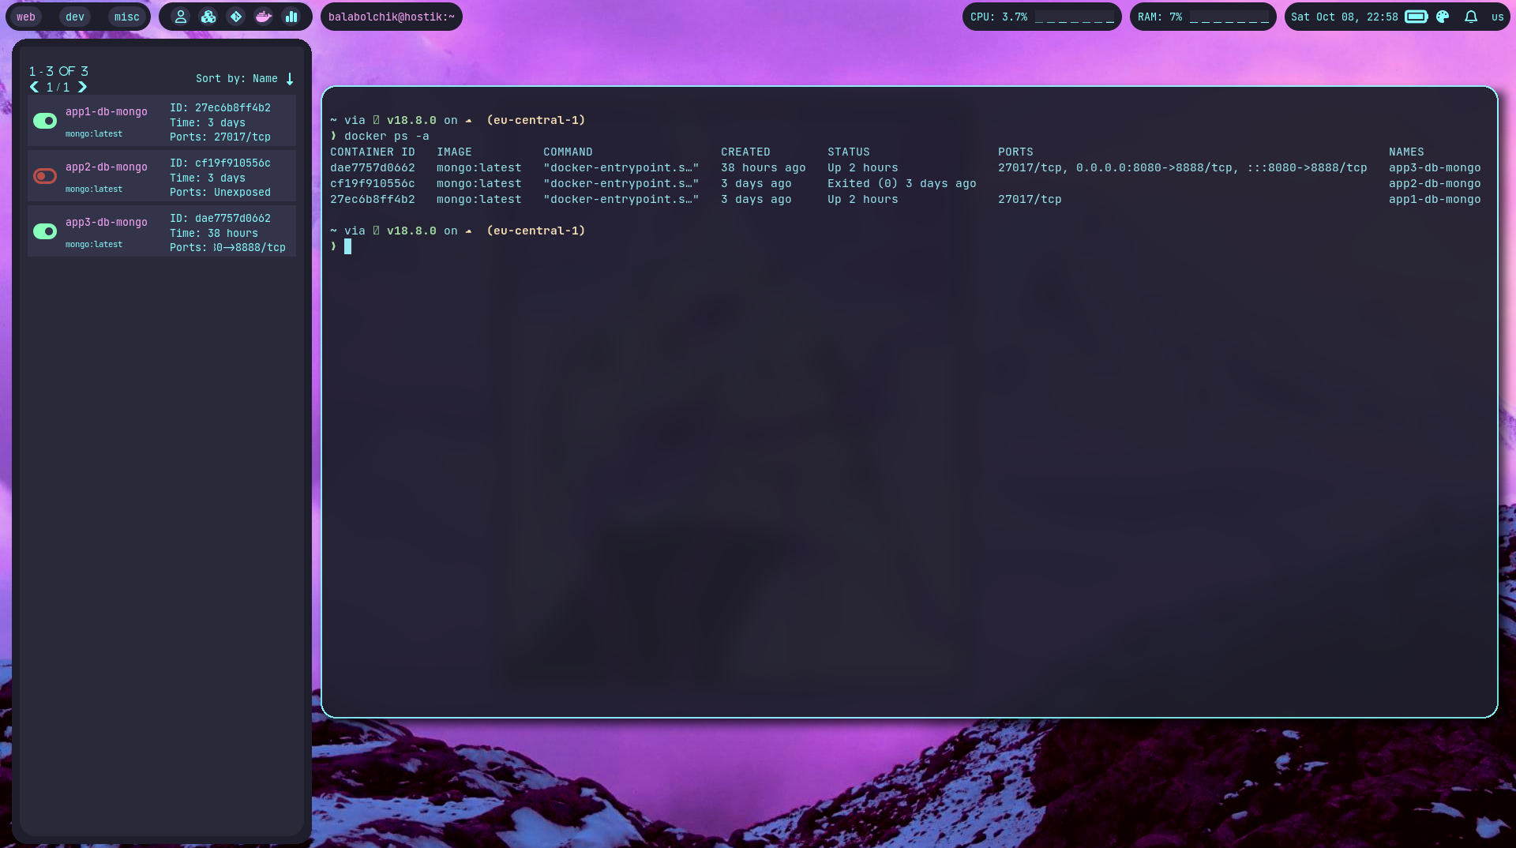Screen dimensions: 1516x848
Task: Reverse sort order with the down arrow
Action: [x=290, y=79]
